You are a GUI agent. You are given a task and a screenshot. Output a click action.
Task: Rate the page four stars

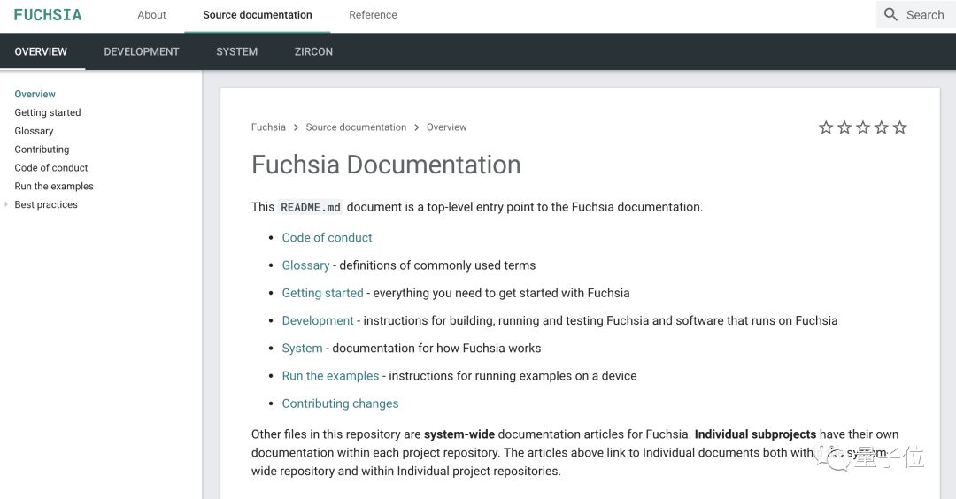tap(882, 127)
